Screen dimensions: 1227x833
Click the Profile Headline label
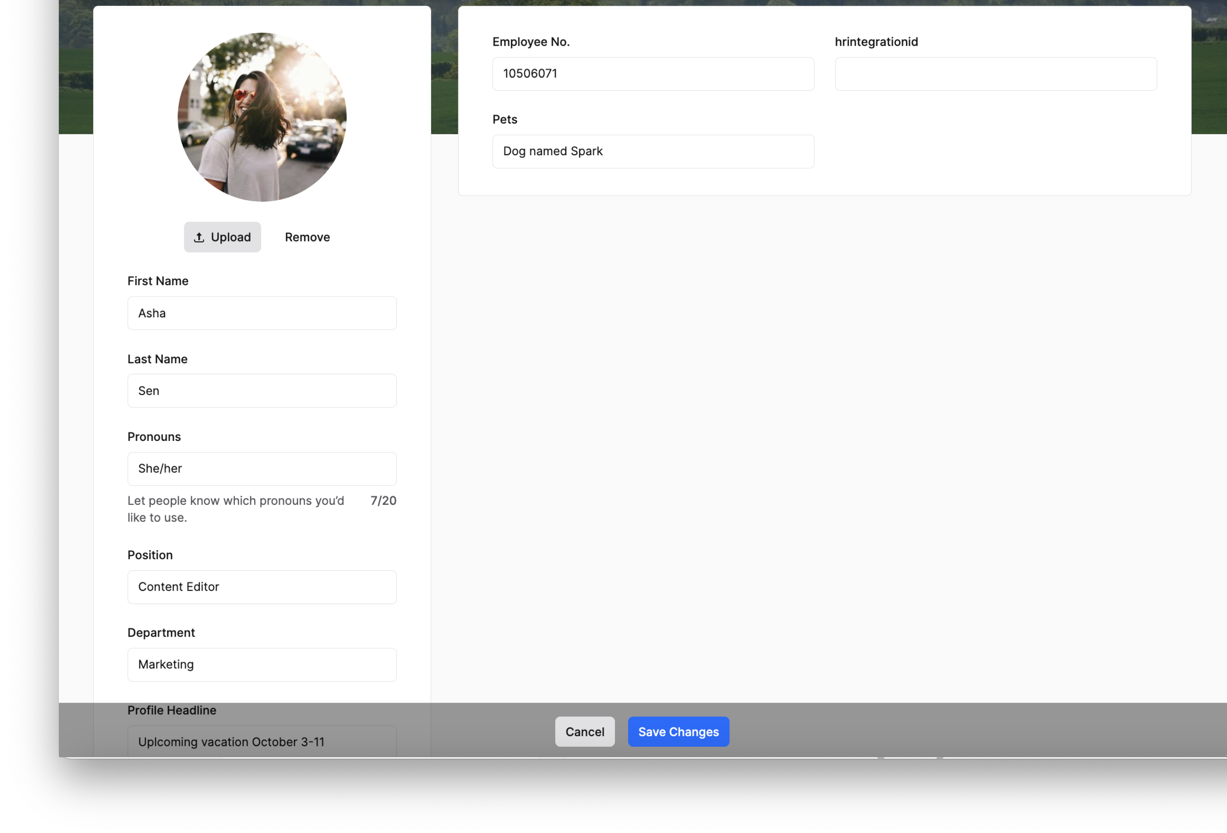point(172,710)
